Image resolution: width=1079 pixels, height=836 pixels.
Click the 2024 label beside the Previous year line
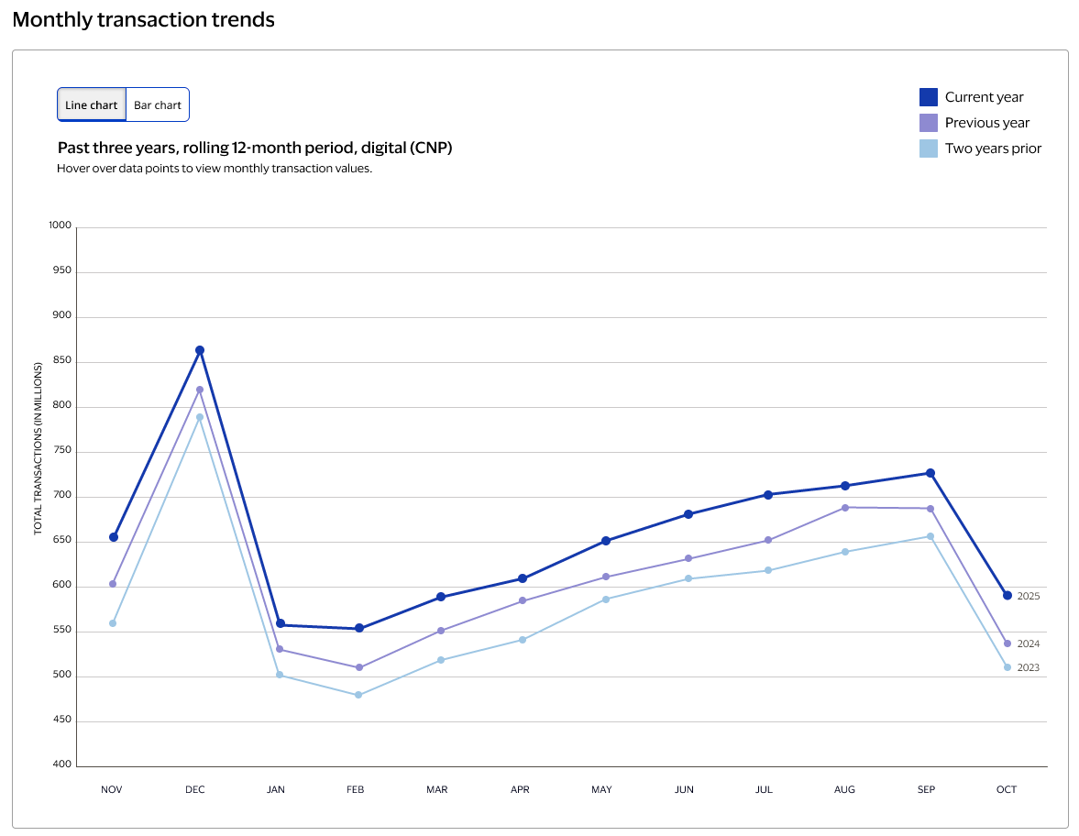pyautogui.click(x=1027, y=643)
